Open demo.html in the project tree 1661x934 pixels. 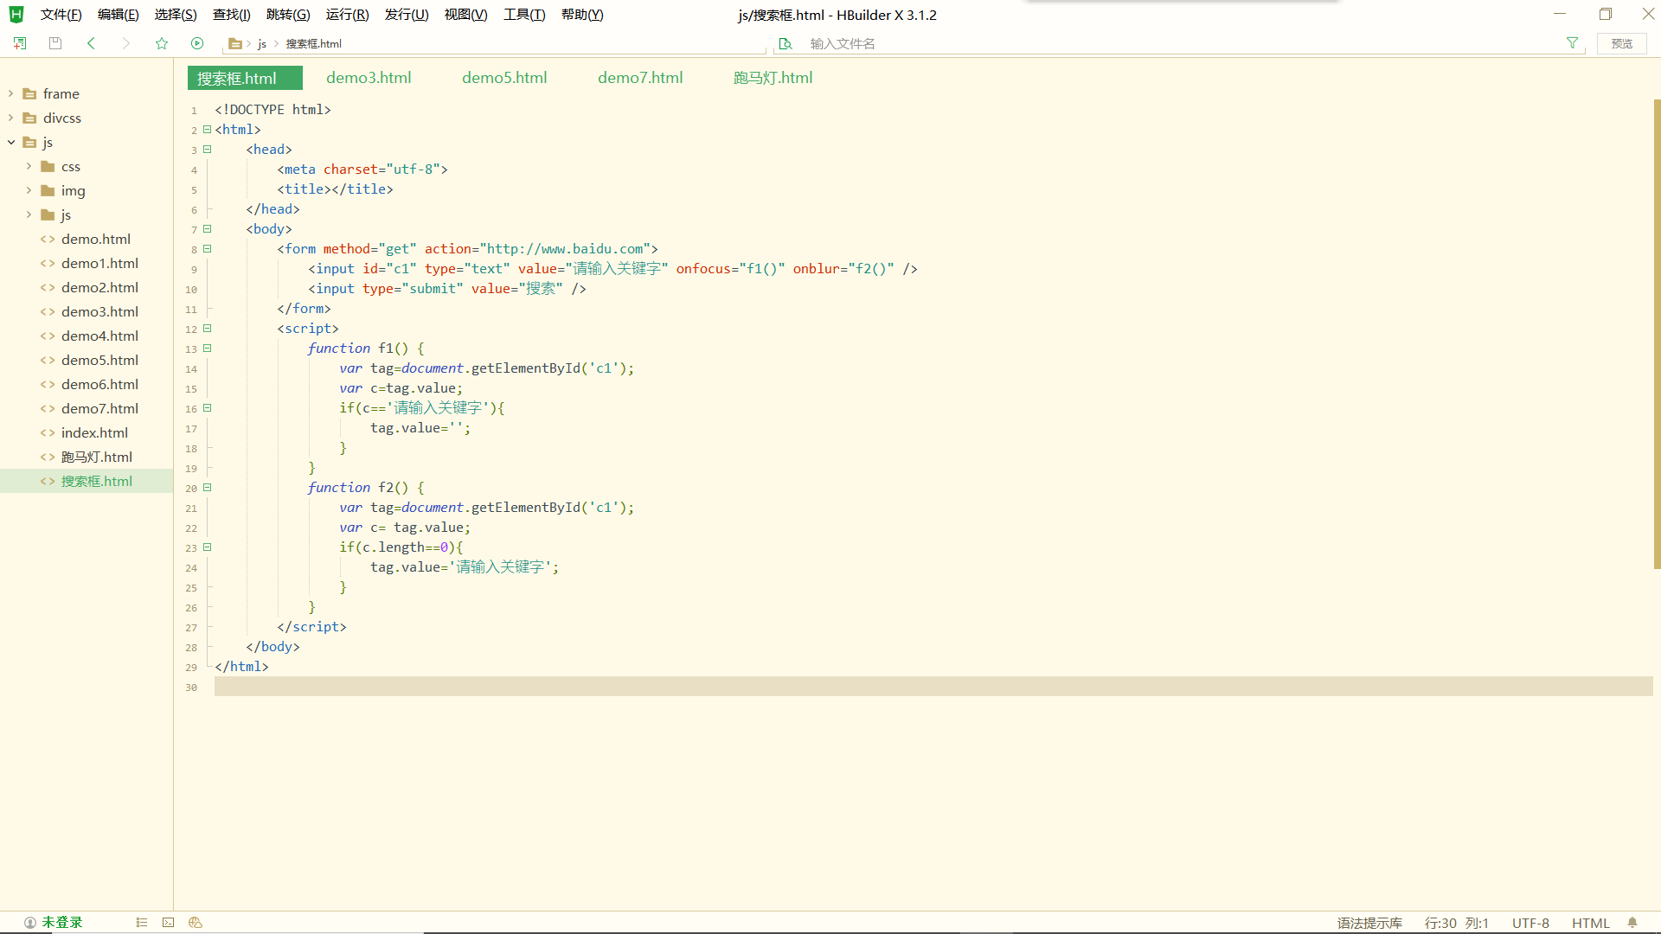pos(95,239)
